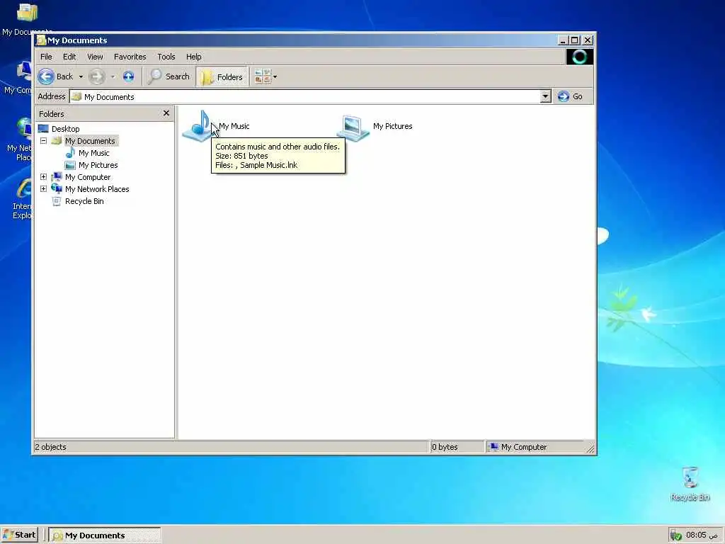Click the window system icon in title bar

[x=41, y=40]
